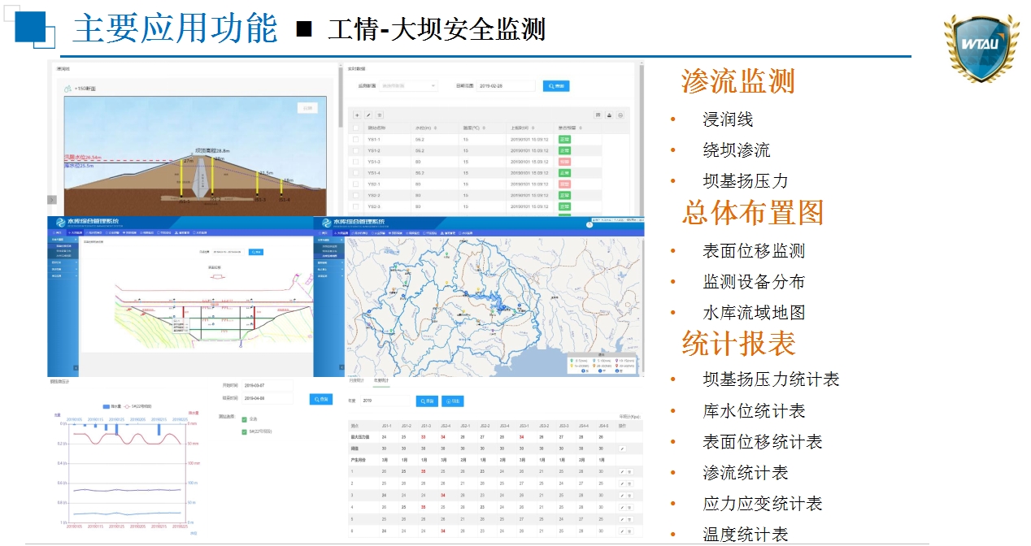Click the download icon on the 导出 button
This screenshot has width=1031, height=546.
448,401
